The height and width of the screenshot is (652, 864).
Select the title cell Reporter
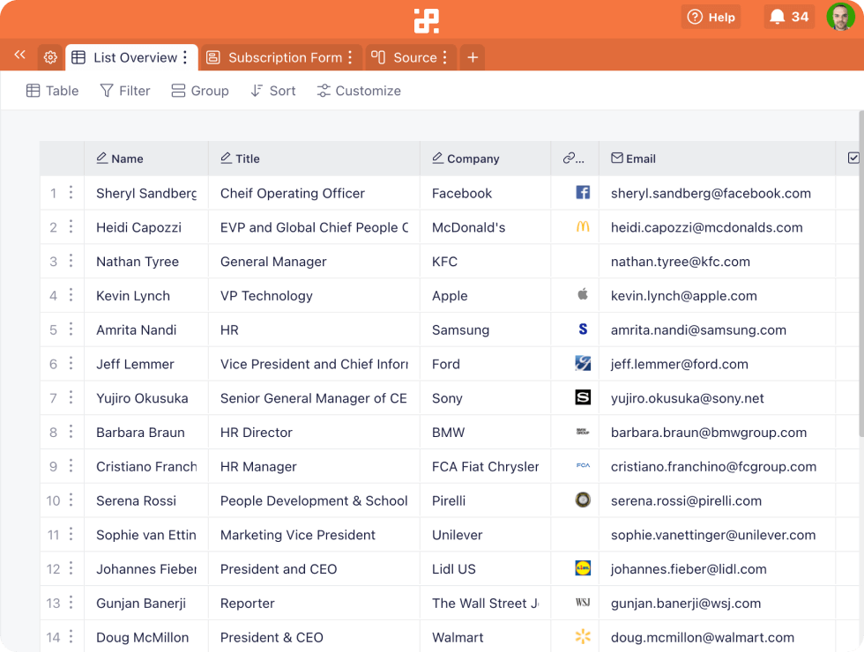(x=314, y=603)
